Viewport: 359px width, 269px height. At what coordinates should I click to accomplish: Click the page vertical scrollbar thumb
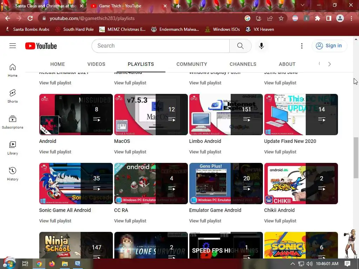tap(356, 158)
